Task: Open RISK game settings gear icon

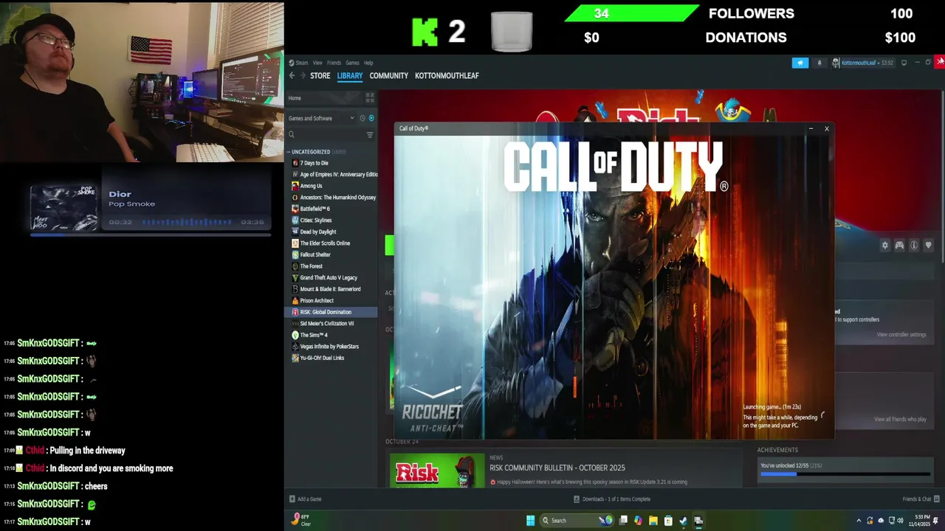Action: [x=885, y=246]
